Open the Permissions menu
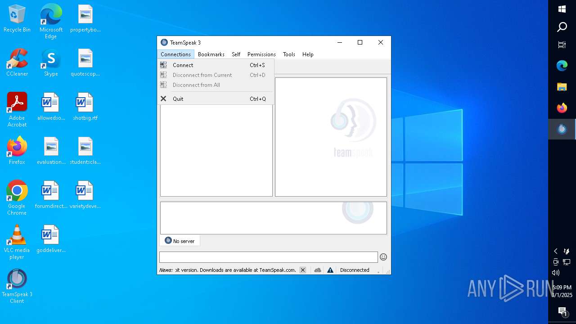 261,54
